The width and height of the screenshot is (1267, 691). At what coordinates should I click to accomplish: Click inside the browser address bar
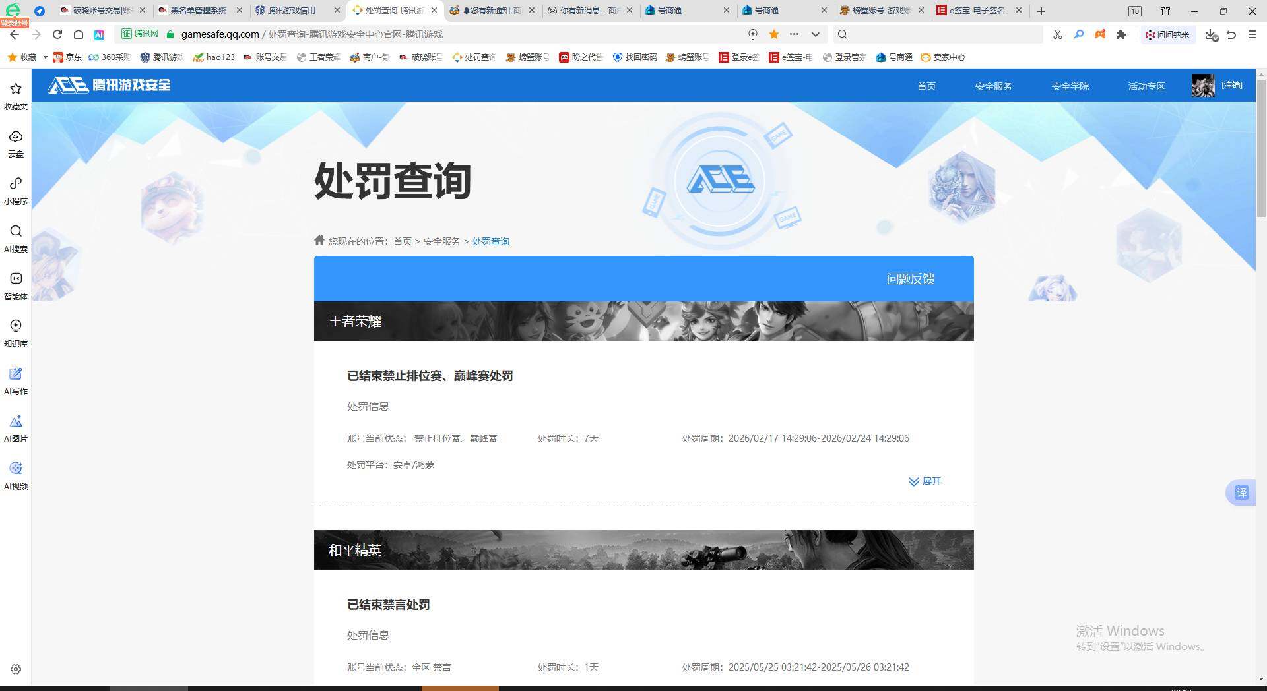(396, 34)
